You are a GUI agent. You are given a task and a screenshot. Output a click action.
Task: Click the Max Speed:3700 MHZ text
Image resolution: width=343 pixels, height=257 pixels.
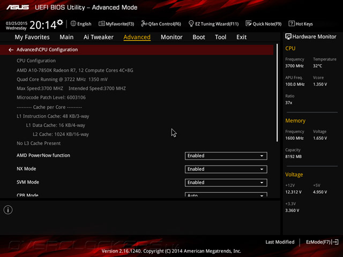[40, 88]
